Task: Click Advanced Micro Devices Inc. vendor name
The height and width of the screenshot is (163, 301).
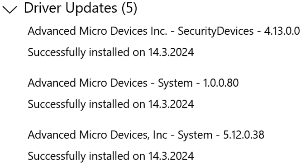Action: coord(97,31)
